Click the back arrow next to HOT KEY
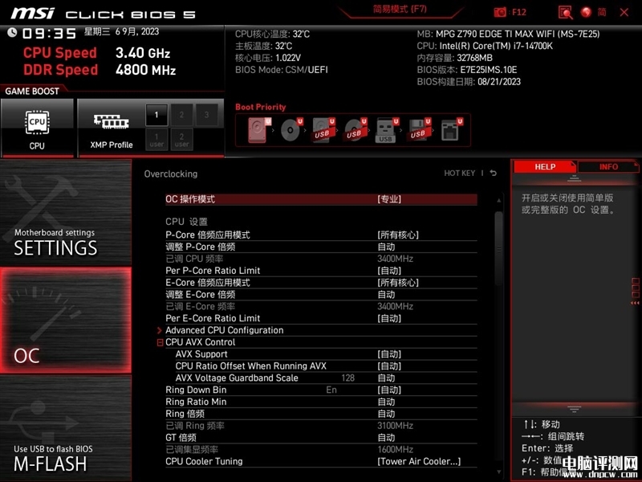 click(x=494, y=174)
